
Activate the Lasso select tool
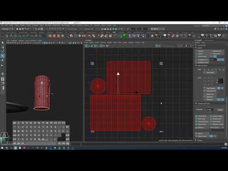(2, 47)
